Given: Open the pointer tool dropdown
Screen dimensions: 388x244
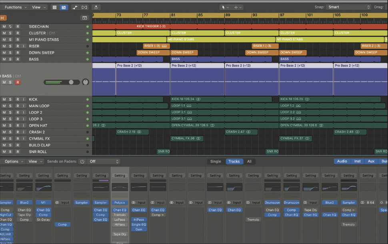Looking at the screenshot, I should [x=225, y=8].
